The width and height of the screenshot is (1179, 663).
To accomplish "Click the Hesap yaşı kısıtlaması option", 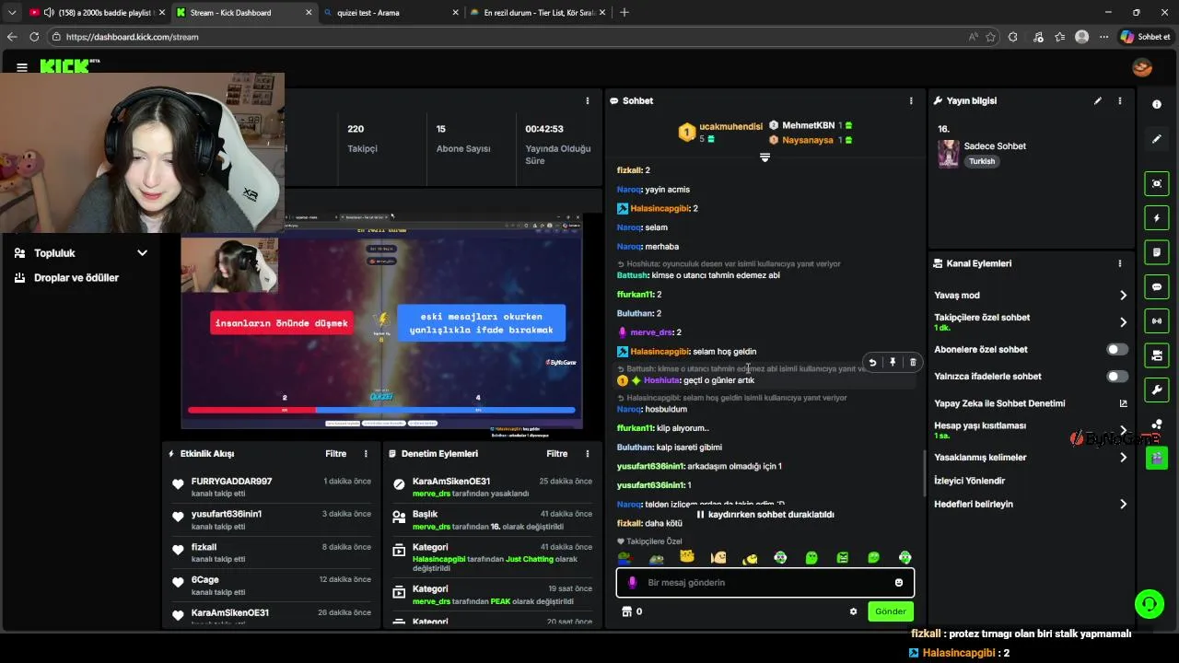I will tap(1031, 430).
